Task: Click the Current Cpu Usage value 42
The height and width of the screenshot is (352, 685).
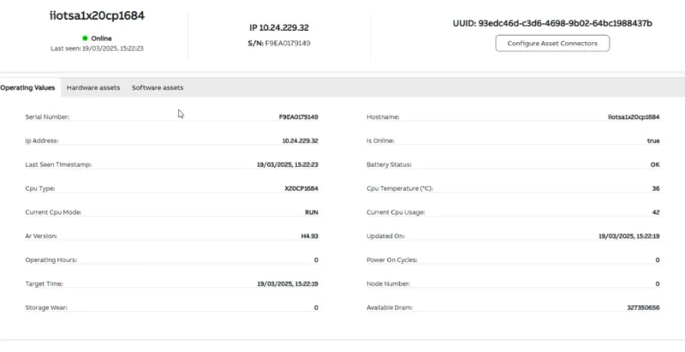Action: click(655, 212)
